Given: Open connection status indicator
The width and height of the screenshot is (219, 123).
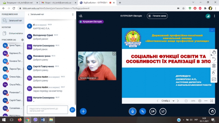Looking at the screenshot, I should pos(208,16).
